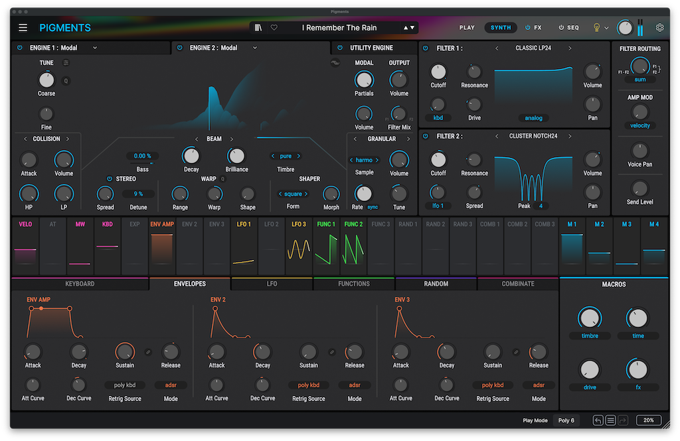Open ENV 3 poly kbd retrig source
This screenshot has width=680, height=441.
click(x=493, y=385)
